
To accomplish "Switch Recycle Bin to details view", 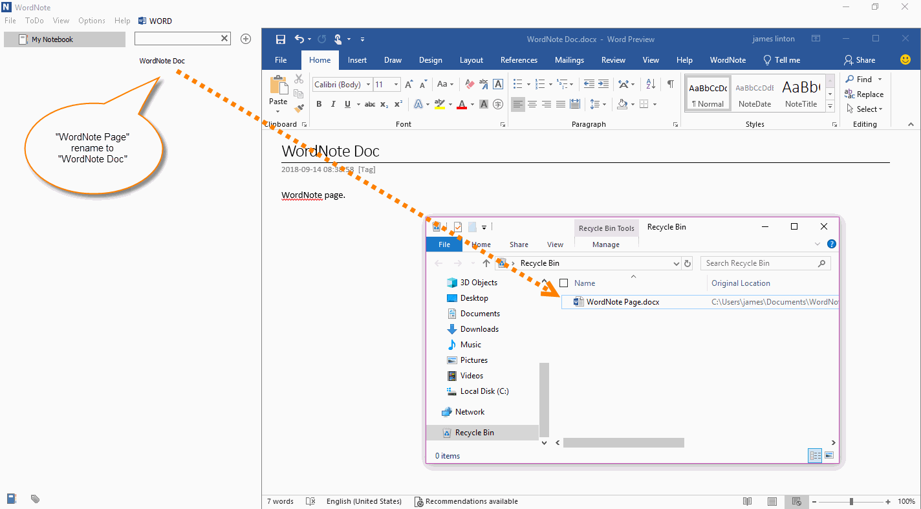I will point(815,456).
